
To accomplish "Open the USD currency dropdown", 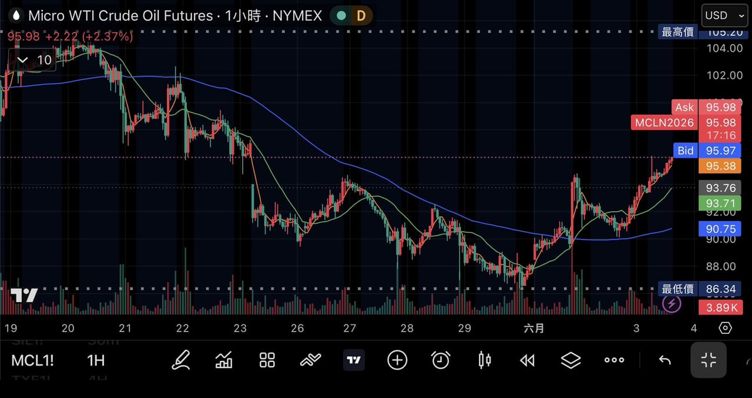I will click(724, 15).
